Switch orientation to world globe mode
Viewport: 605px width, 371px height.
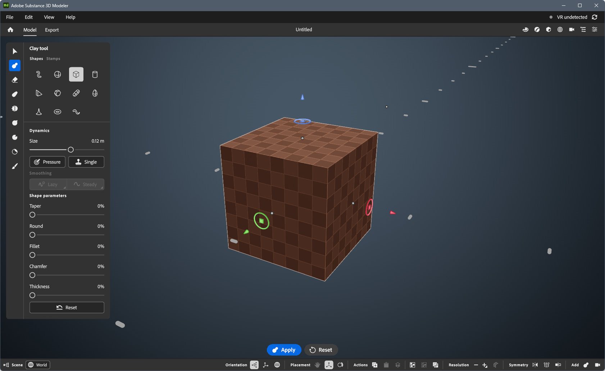pyautogui.click(x=277, y=365)
